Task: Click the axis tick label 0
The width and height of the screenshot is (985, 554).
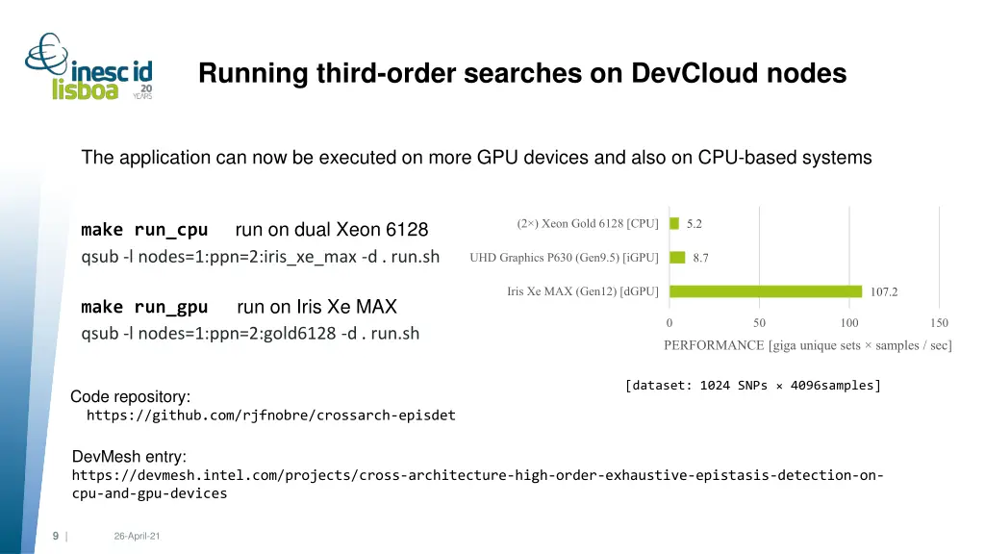Action: [x=669, y=323]
